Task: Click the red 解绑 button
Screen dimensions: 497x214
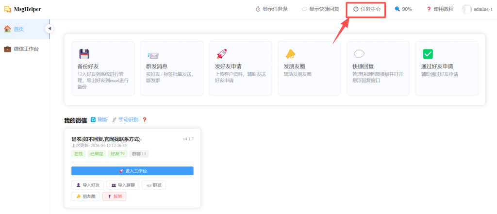Action: point(115,197)
